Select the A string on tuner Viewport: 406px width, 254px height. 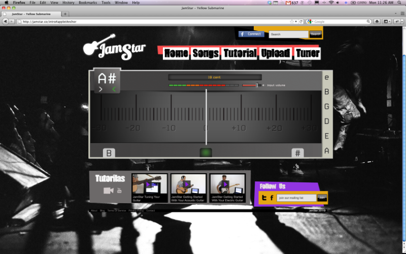click(327, 150)
